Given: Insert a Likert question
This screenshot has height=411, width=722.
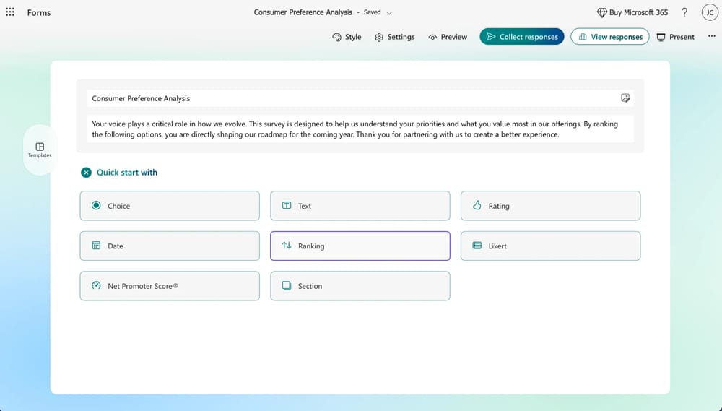Looking at the screenshot, I should [550, 246].
